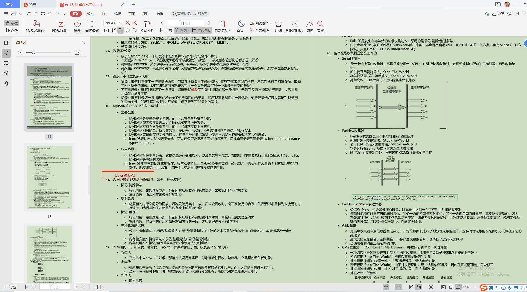Compress the PDF (压缩)
Screen dimensions: 527x292
278,27
